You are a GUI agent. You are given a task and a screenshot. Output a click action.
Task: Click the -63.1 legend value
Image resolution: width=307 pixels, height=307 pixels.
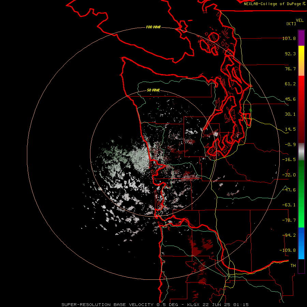(289, 205)
